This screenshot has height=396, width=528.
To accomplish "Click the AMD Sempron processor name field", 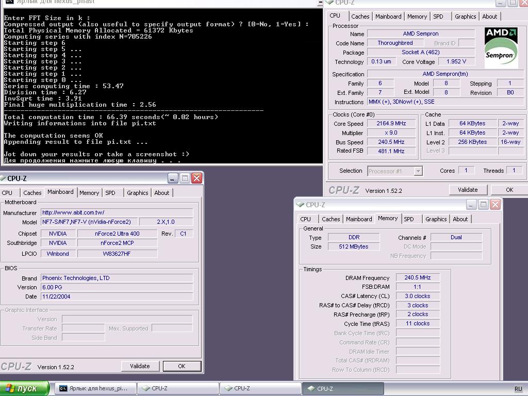I will pyautogui.click(x=421, y=34).
